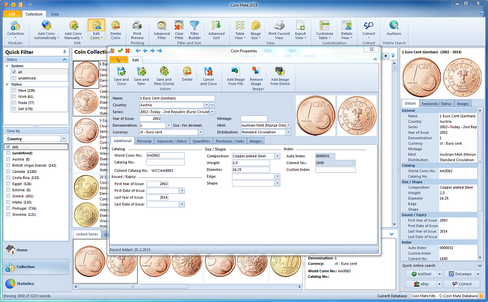Search on Delcampe
Screen dimensions: 488x302
click(460, 274)
